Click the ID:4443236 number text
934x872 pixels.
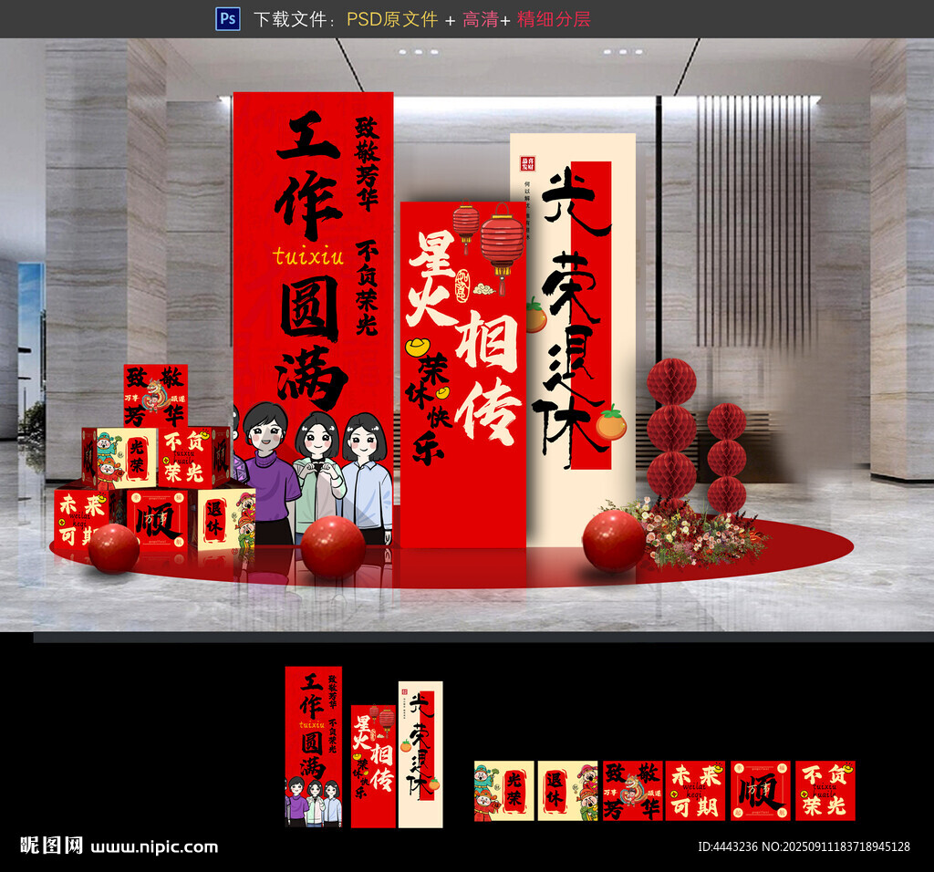(727, 846)
